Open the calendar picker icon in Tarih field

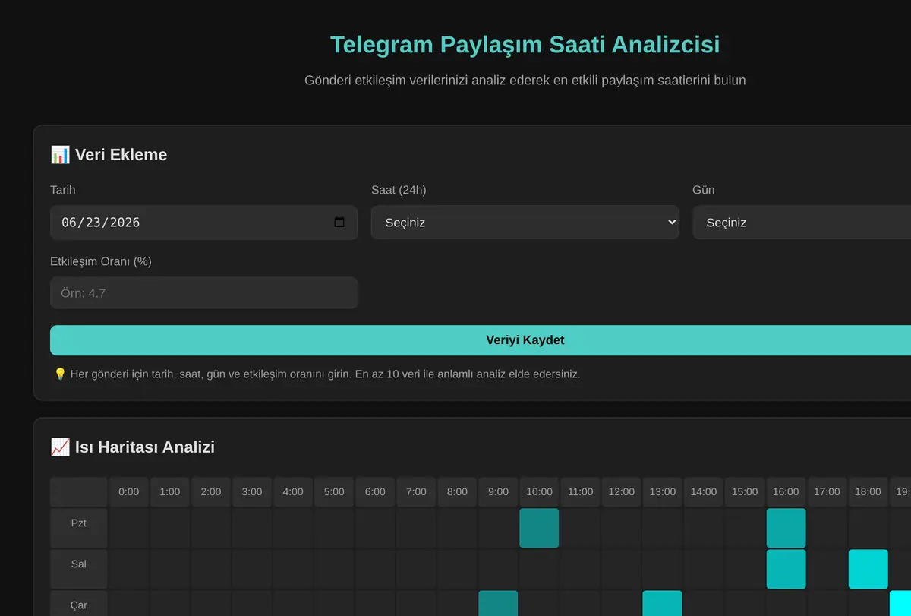click(x=339, y=223)
